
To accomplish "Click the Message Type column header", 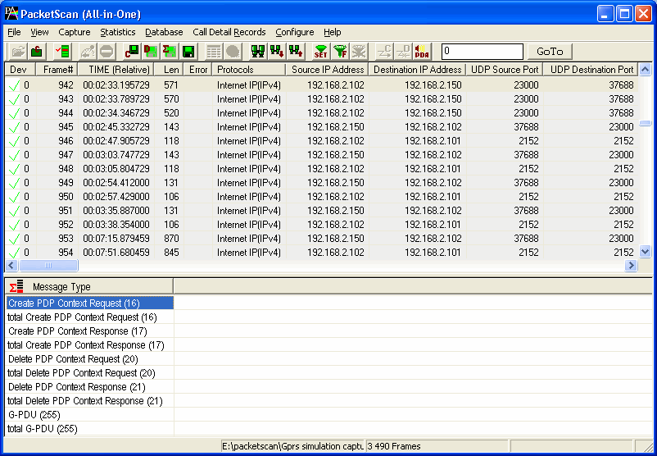I will [x=89, y=286].
